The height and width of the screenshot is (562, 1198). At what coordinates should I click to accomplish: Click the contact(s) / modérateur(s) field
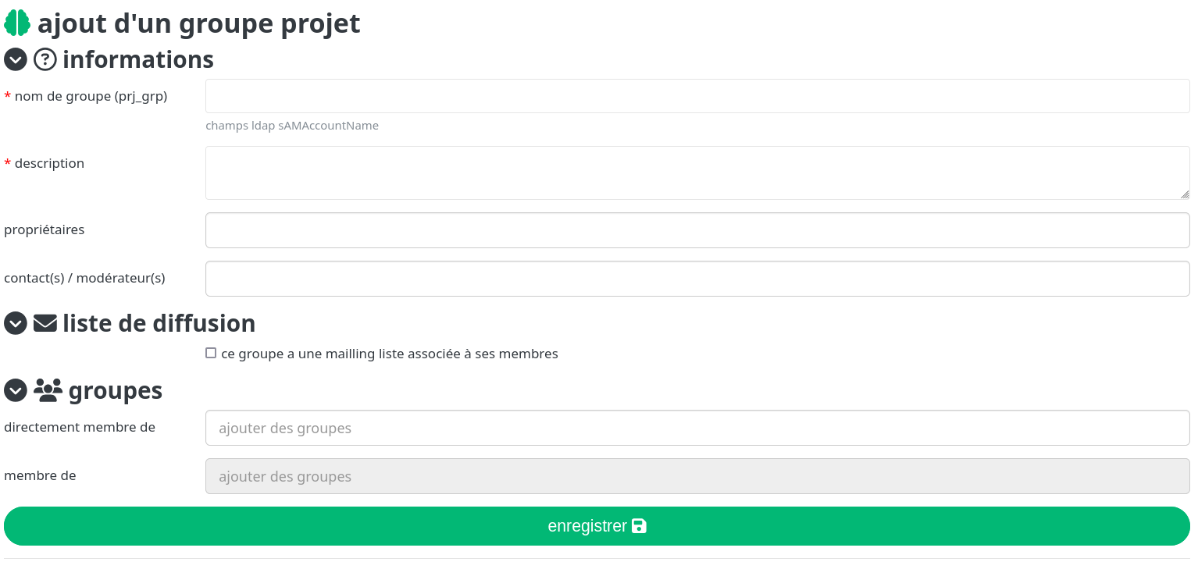[x=697, y=279]
